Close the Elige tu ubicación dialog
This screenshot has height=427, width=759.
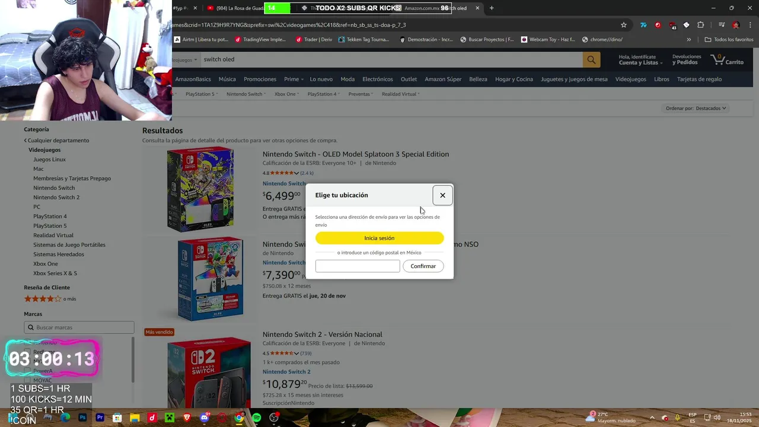442,195
